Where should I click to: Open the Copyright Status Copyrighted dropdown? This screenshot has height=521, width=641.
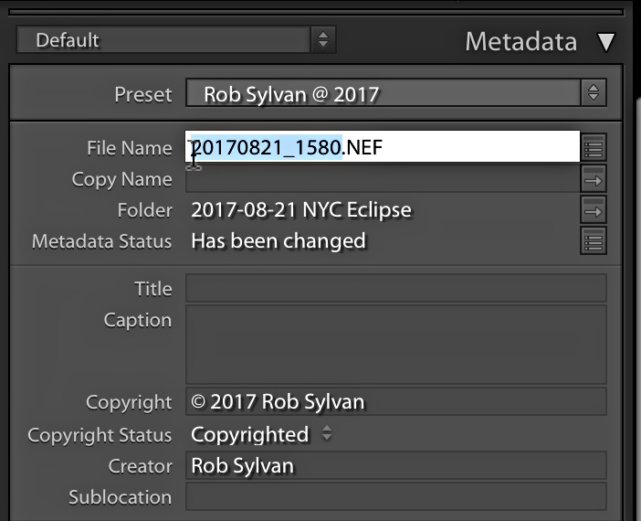pos(261,434)
